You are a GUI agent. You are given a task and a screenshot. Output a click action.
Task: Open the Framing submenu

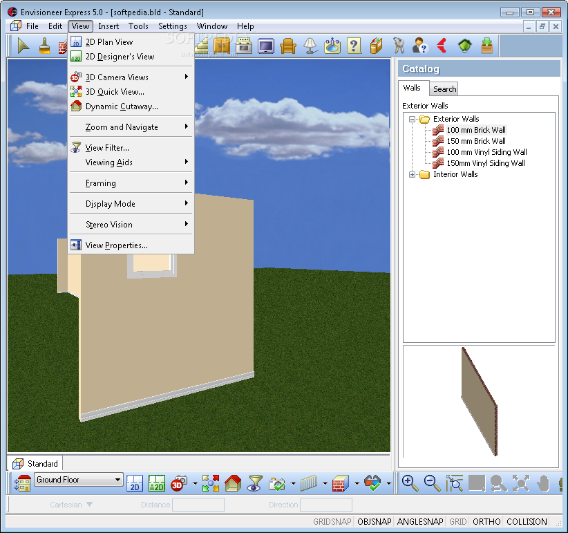pos(131,183)
